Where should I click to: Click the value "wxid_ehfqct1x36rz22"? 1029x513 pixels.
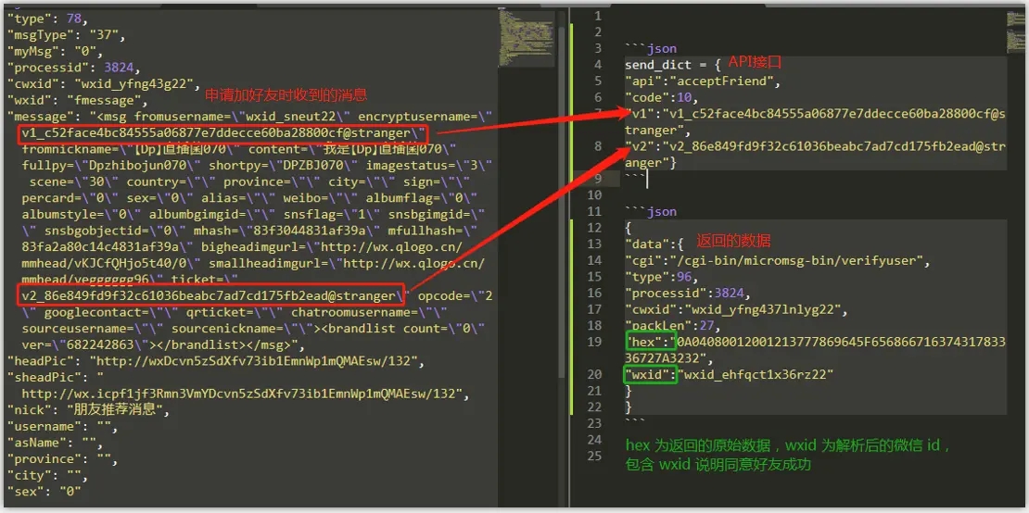pyautogui.click(x=756, y=375)
